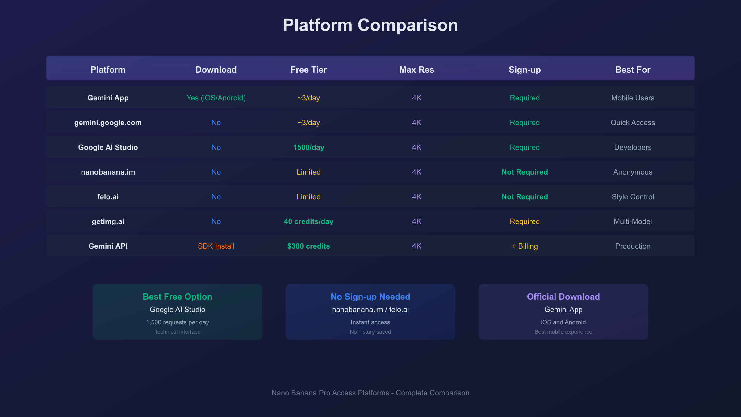
Task: Click the Best Free Option card
Action: pos(177,312)
